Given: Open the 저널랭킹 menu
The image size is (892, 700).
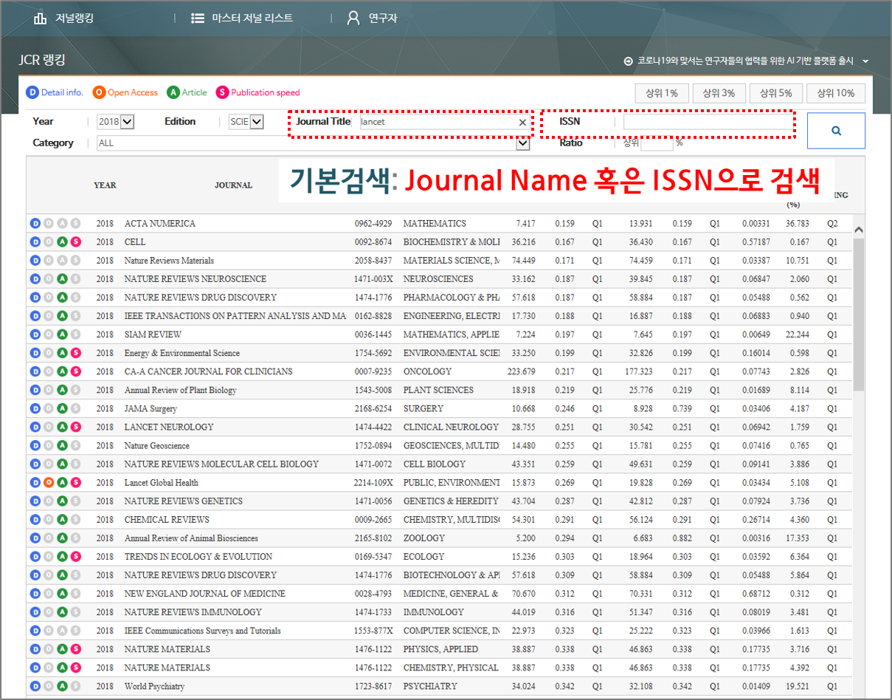Looking at the screenshot, I should [63, 18].
